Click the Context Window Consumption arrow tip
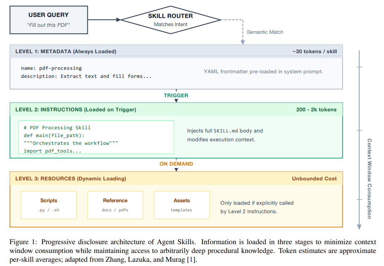384x266 pixels. point(359,227)
